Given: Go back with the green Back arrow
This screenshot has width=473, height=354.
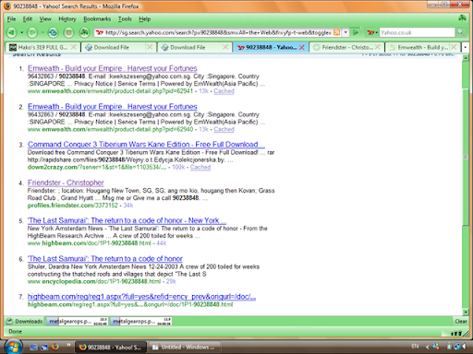Looking at the screenshot, I should (11, 32).
